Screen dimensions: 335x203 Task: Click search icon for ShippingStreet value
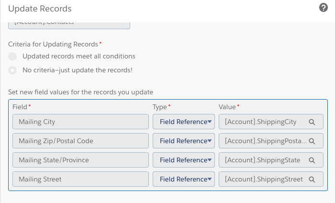click(312, 180)
